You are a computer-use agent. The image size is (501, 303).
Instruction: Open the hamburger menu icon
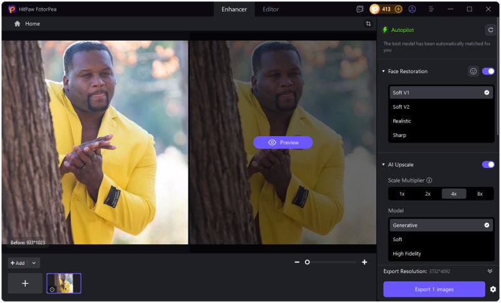(x=431, y=9)
